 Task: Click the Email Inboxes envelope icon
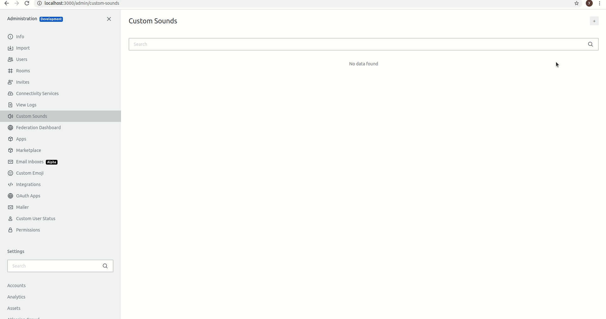(10, 162)
